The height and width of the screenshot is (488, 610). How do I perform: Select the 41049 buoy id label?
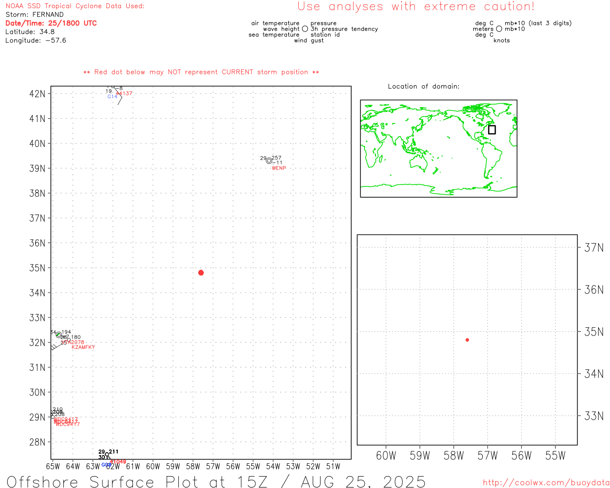pos(118,462)
